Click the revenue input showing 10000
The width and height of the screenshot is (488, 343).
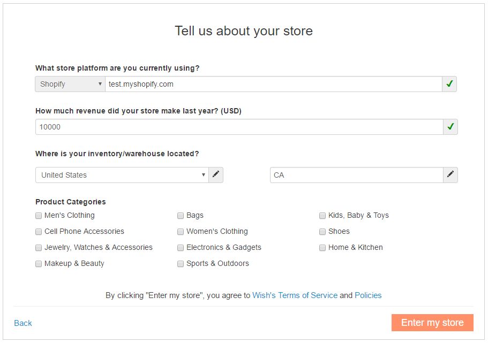pyautogui.click(x=241, y=127)
